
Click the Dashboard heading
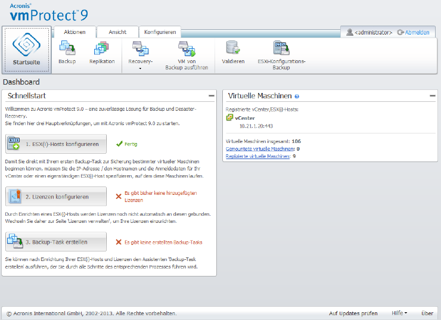pos(21,82)
